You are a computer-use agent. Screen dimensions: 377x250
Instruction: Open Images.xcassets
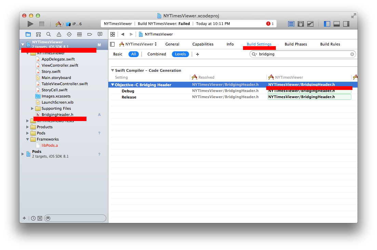56,96
